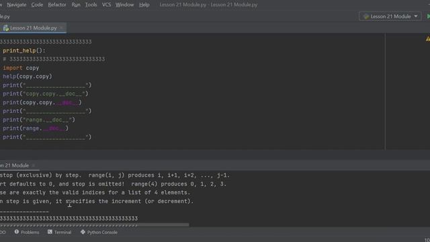This screenshot has width=430, height=242.
Task: Open the Lesson 21 Module run configuration dropdown
Action: 390,16
